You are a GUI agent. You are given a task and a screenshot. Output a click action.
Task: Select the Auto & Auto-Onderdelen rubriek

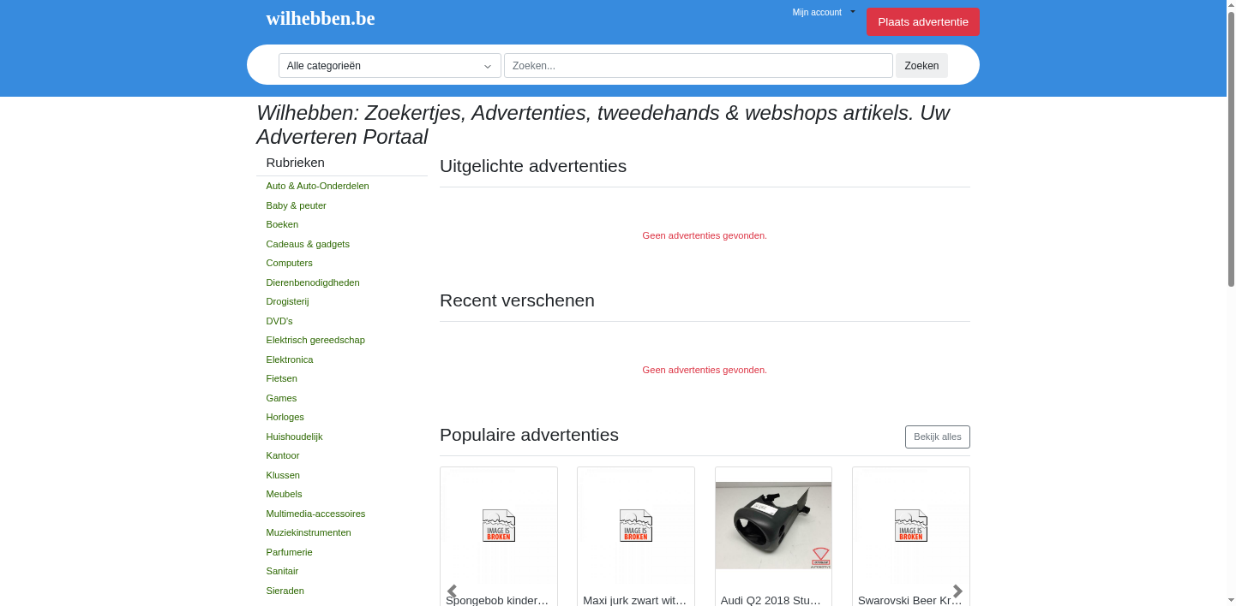pyautogui.click(x=317, y=186)
